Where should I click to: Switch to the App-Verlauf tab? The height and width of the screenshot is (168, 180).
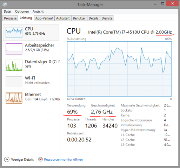click(x=44, y=18)
